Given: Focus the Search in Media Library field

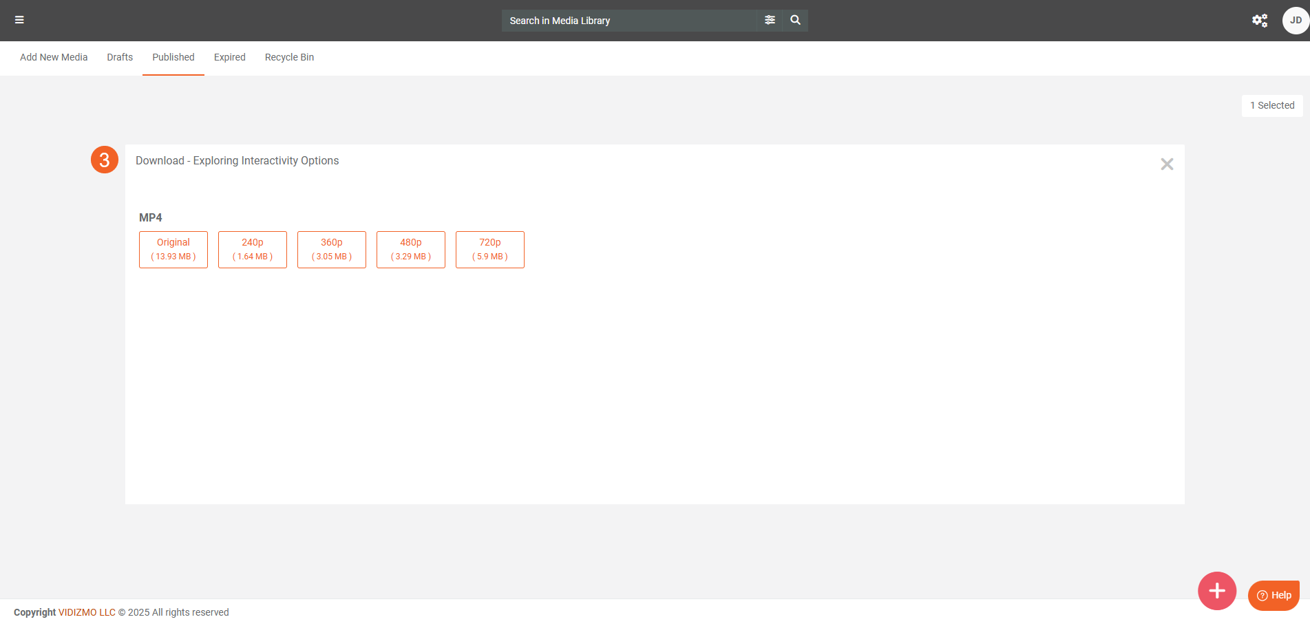Looking at the screenshot, I should click(x=628, y=21).
